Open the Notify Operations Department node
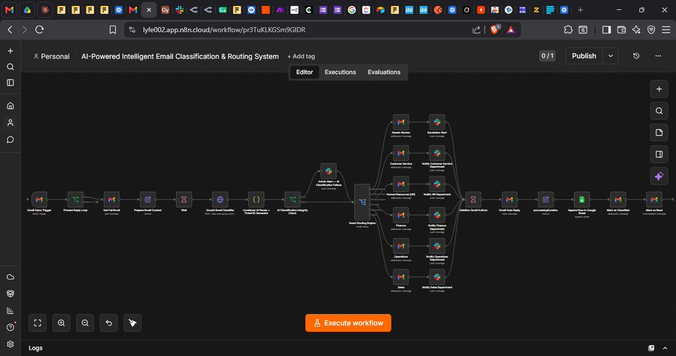This screenshot has width=676, height=356. click(x=437, y=246)
